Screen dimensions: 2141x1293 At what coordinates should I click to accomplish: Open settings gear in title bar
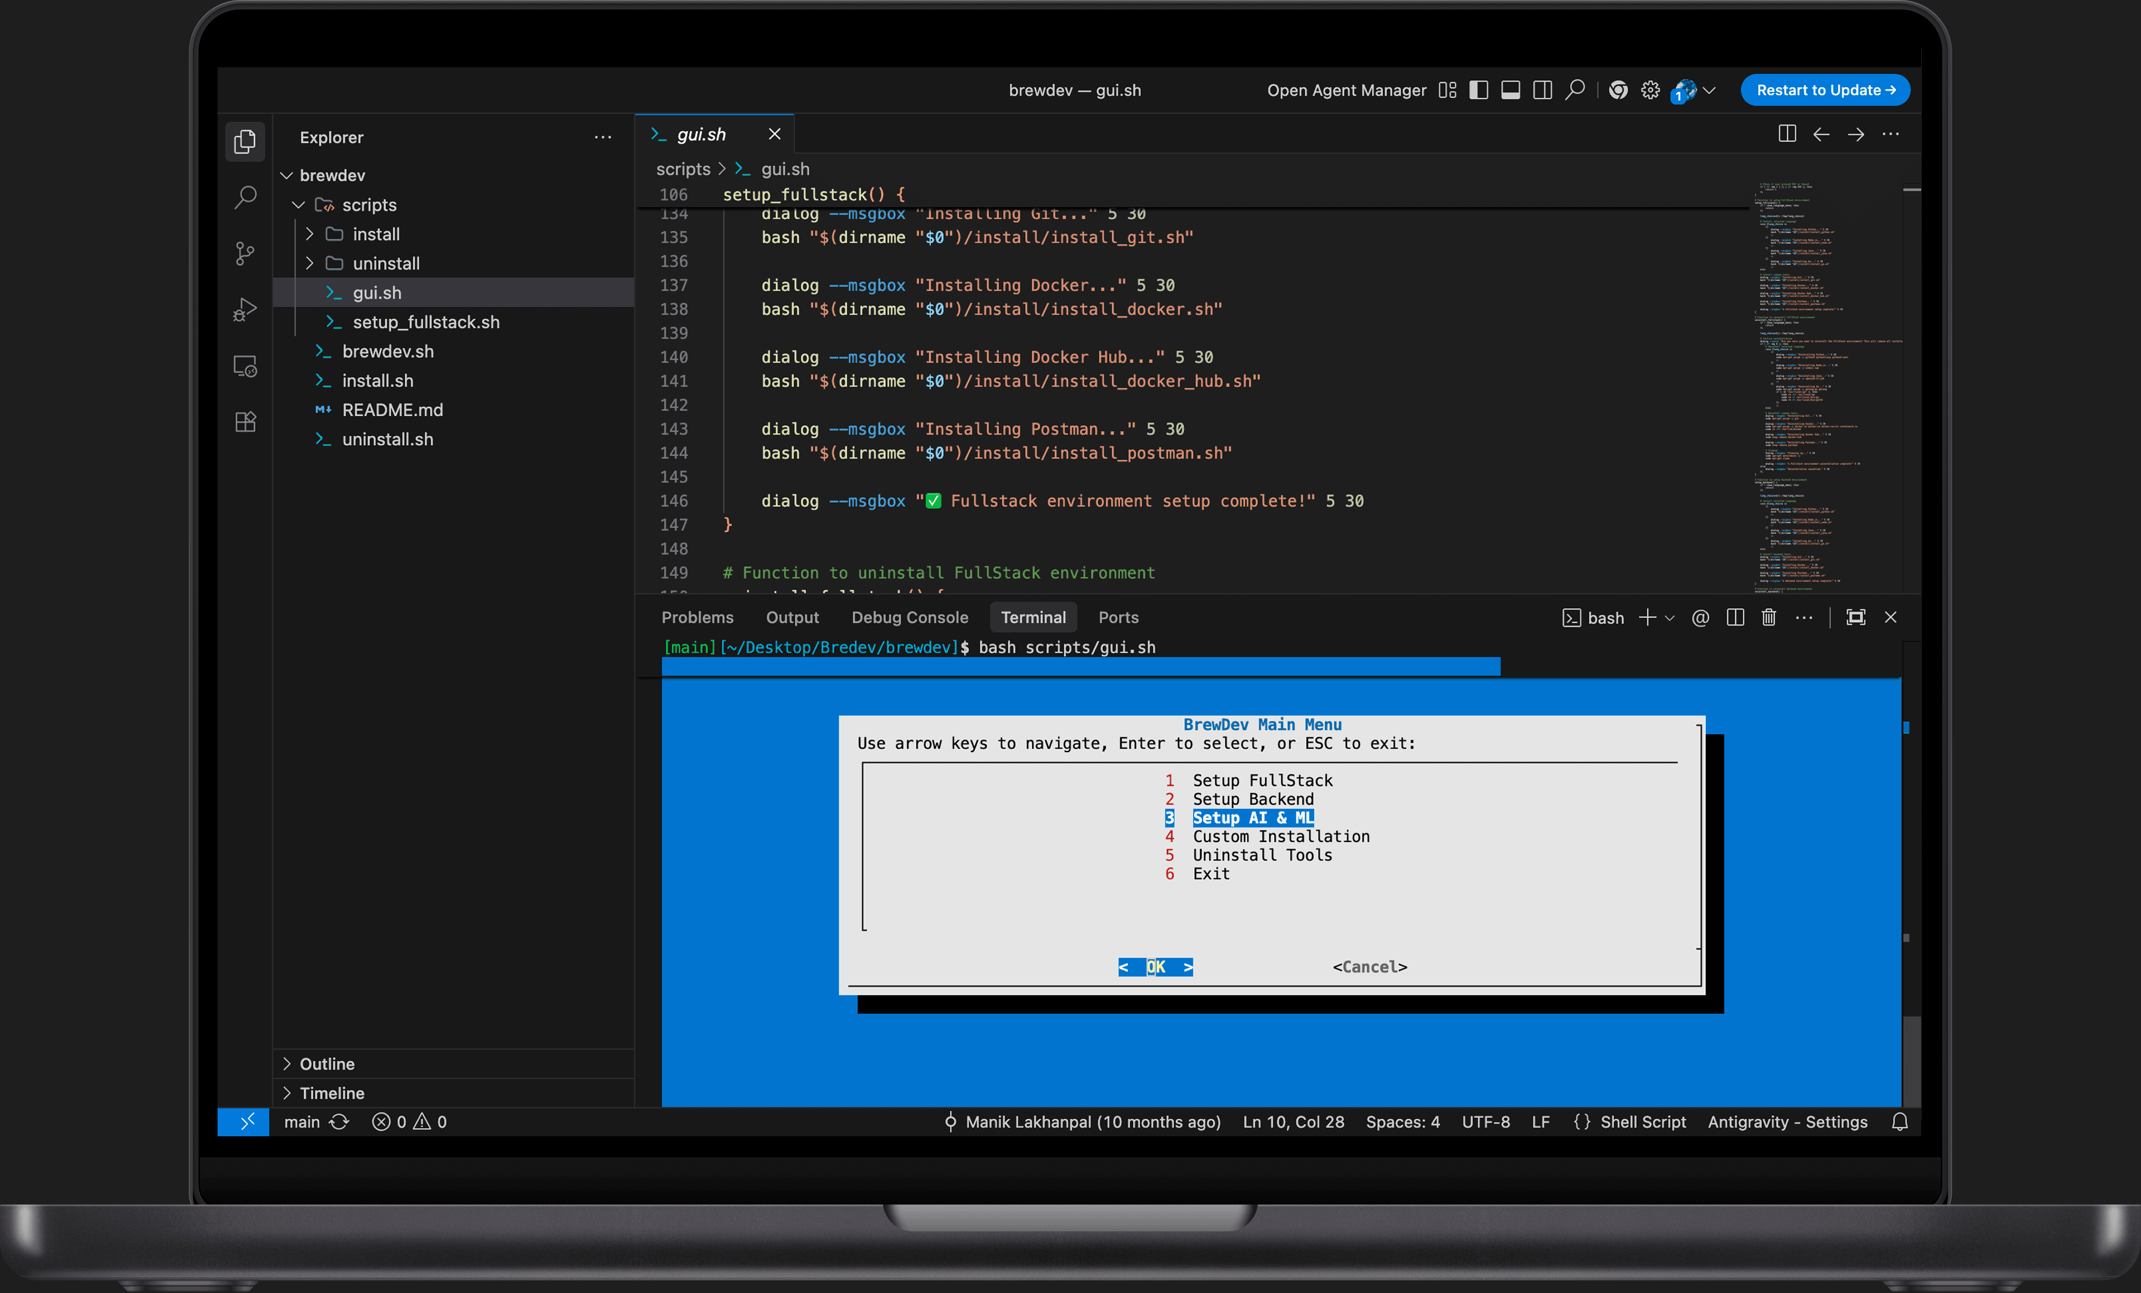coord(1650,91)
